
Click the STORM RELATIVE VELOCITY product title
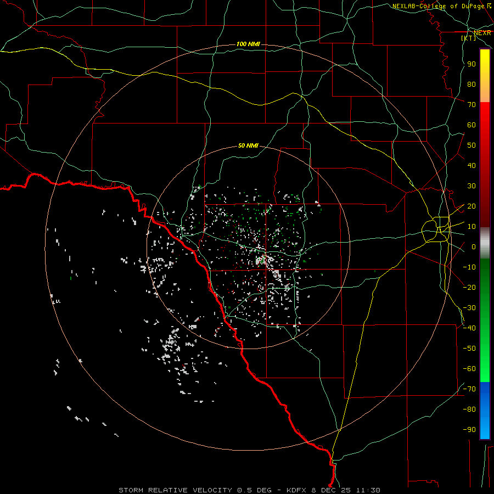tap(176, 490)
